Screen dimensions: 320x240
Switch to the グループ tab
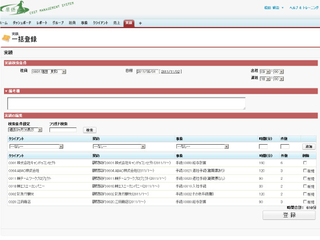(x=58, y=23)
